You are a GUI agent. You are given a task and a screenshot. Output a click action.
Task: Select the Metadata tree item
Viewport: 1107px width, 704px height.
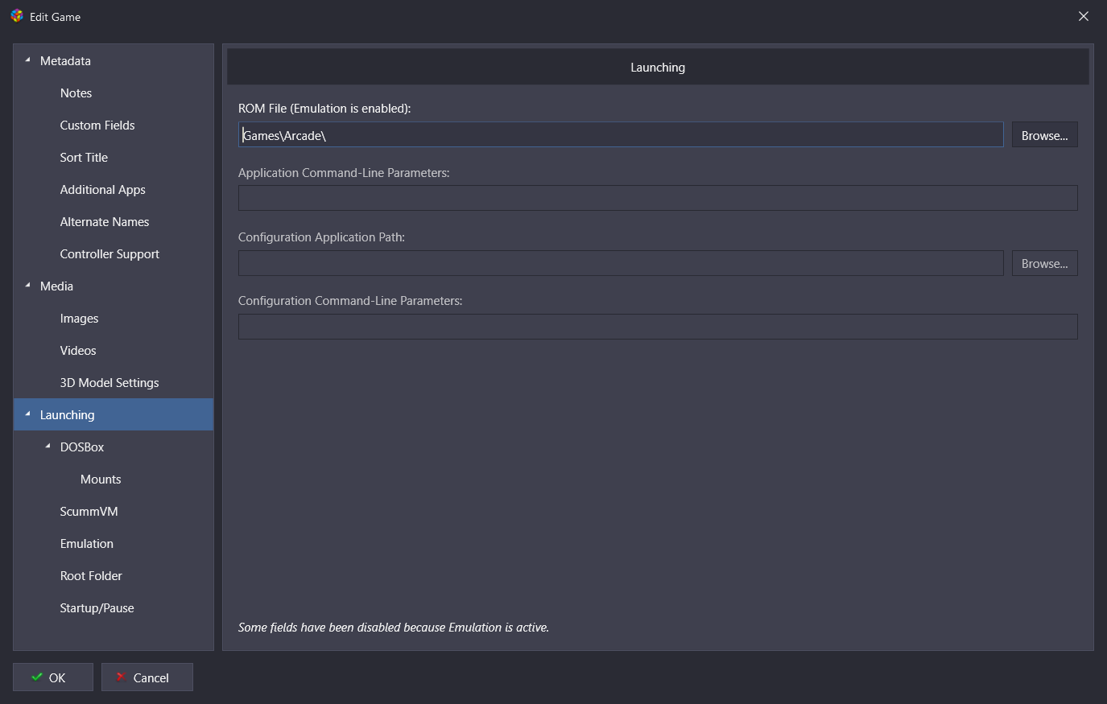coord(65,61)
